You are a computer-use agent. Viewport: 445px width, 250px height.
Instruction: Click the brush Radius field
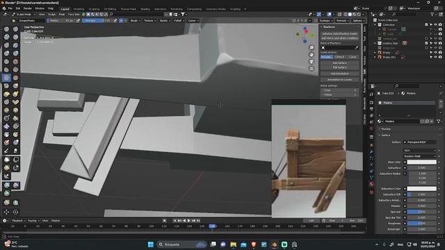61,21
